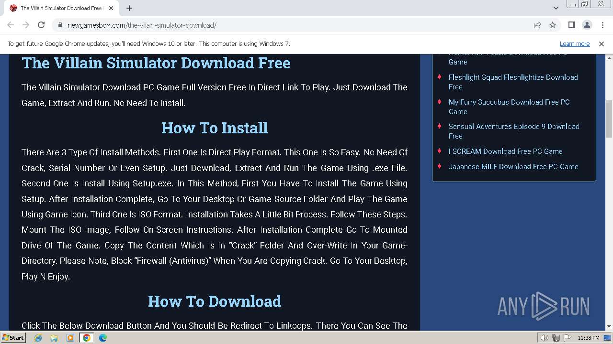Open Japanese MILF Download Free link
The image size is (613, 344).
tap(513, 166)
